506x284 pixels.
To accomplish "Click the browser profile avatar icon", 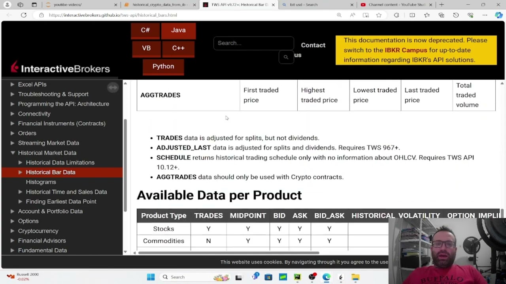I will (8, 5).
